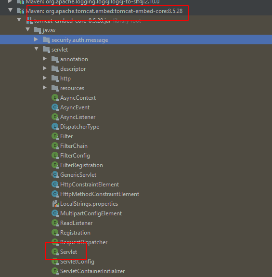
Task: Click the LocalStrings.properties file icon
Action: (x=55, y=204)
